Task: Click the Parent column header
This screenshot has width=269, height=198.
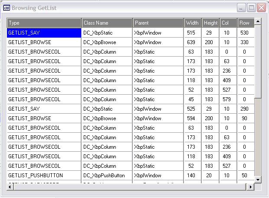Action: [158, 23]
